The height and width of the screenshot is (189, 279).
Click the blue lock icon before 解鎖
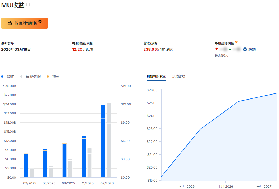(245, 49)
